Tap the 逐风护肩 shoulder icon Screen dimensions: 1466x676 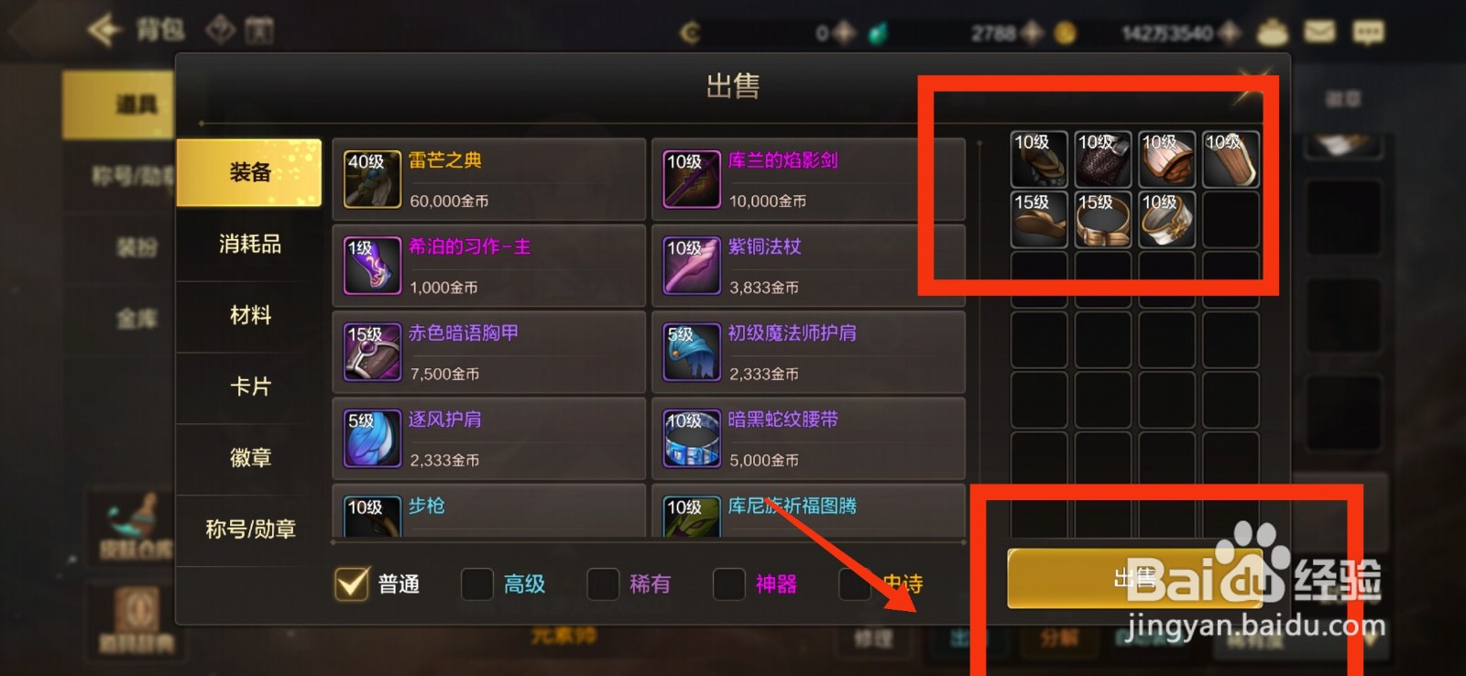pos(372,438)
